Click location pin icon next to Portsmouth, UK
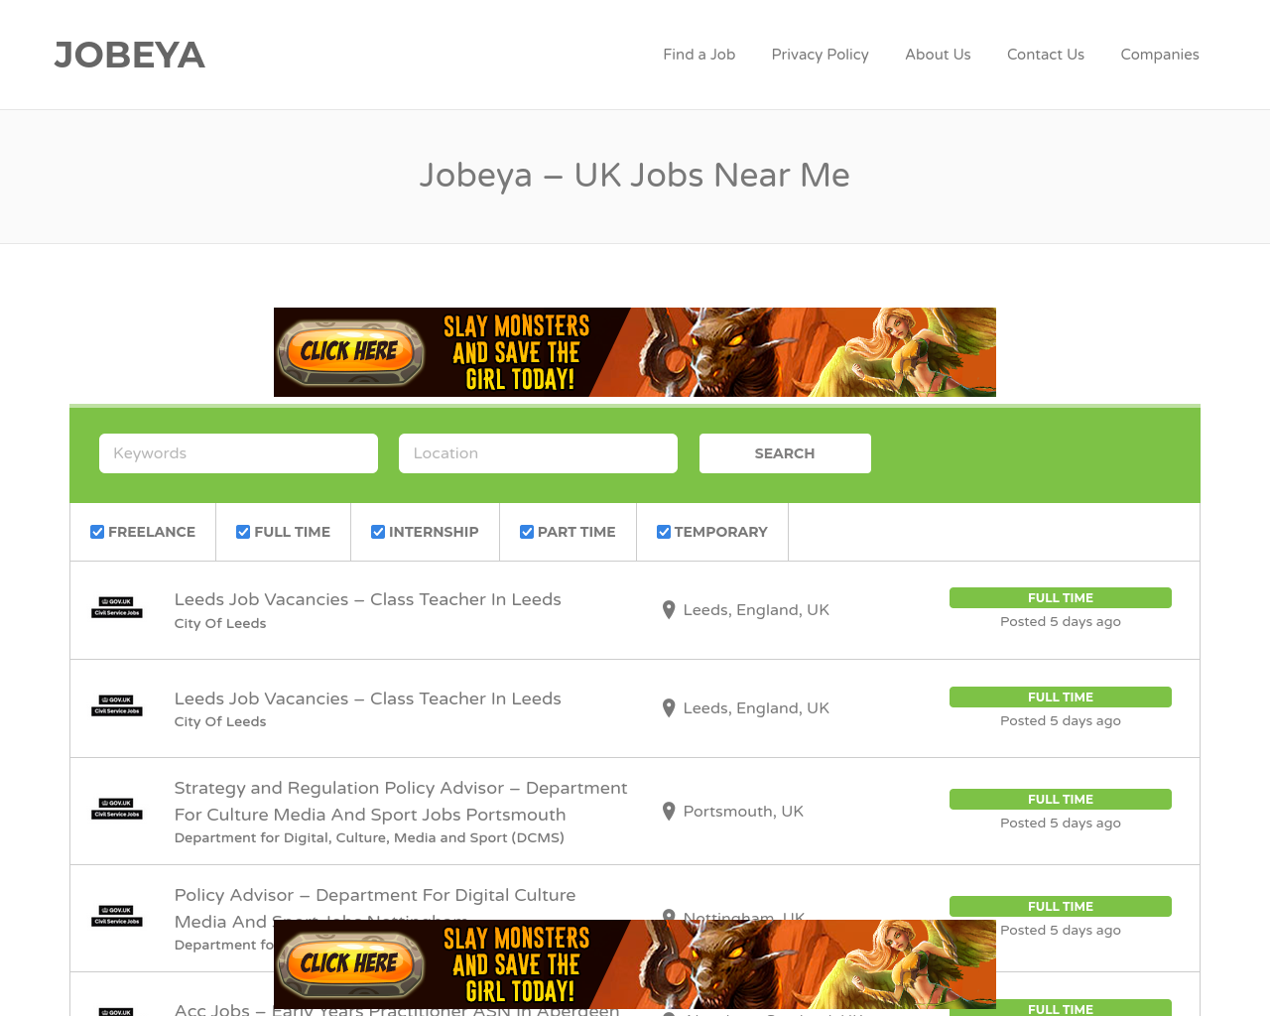1270x1016 pixels. (x=669, y=812)
